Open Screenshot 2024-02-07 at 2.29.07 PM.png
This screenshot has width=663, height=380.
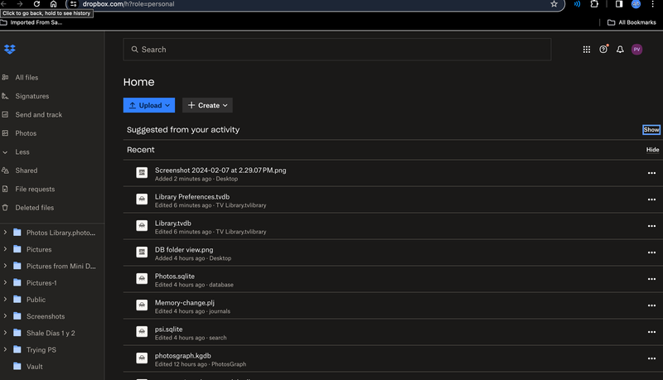tap(220, 171)
